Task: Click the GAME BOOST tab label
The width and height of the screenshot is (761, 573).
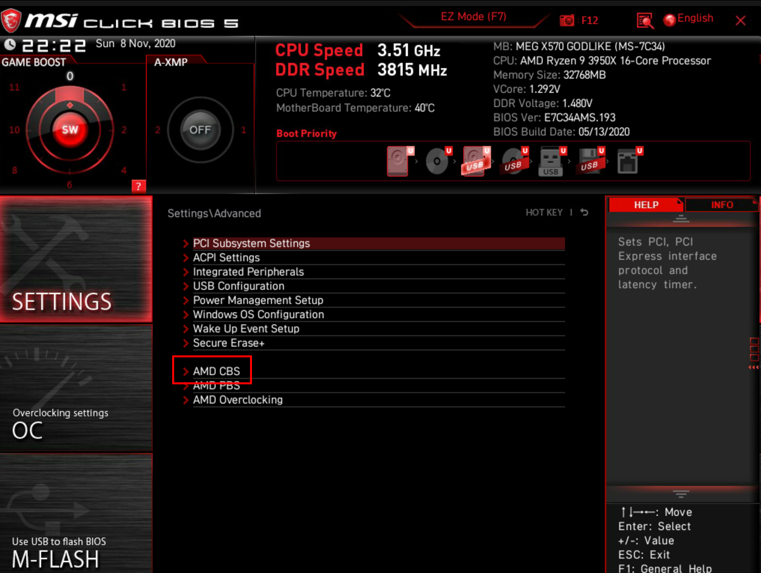Action: coord(34,62)
